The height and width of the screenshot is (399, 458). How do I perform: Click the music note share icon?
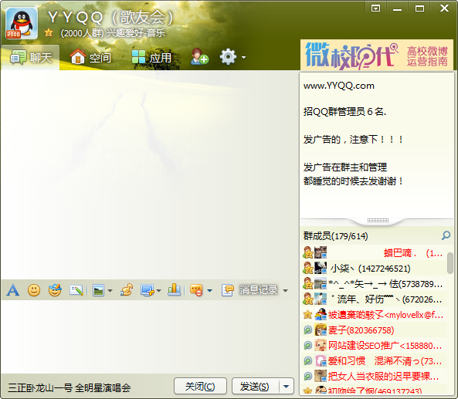coord(127,290)
